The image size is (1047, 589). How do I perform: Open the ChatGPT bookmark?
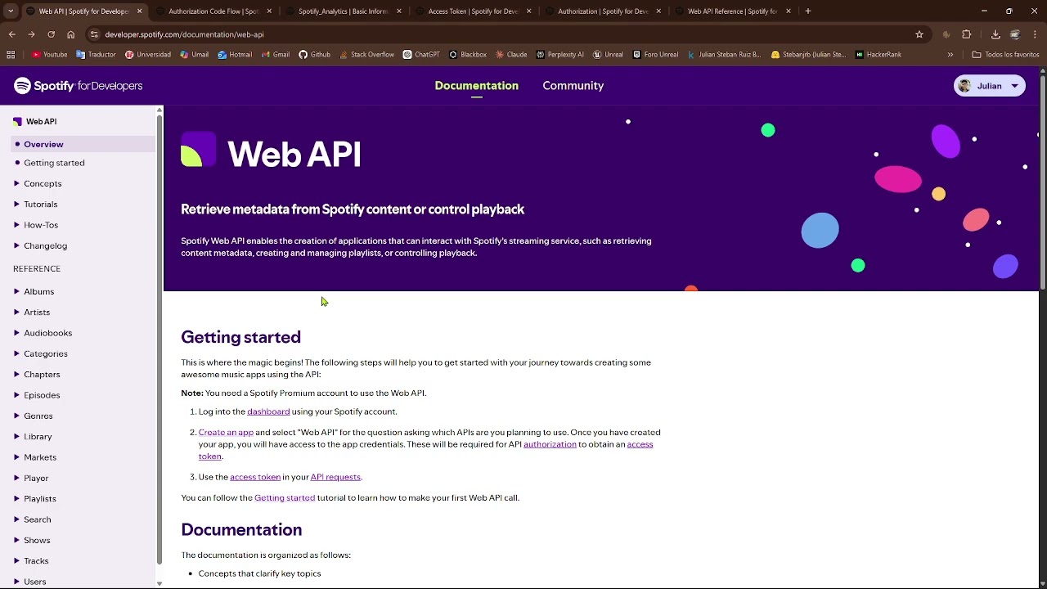tap(421, 55)
